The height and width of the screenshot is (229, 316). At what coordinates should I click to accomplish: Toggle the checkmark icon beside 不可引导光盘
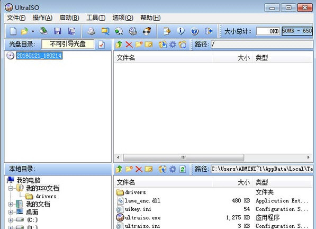[102, 45]
